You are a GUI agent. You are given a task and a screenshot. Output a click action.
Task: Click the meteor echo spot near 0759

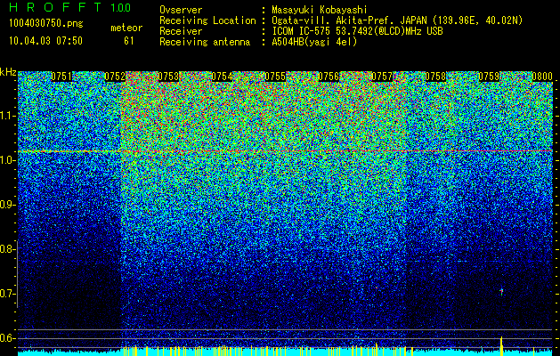pos(501,292)
